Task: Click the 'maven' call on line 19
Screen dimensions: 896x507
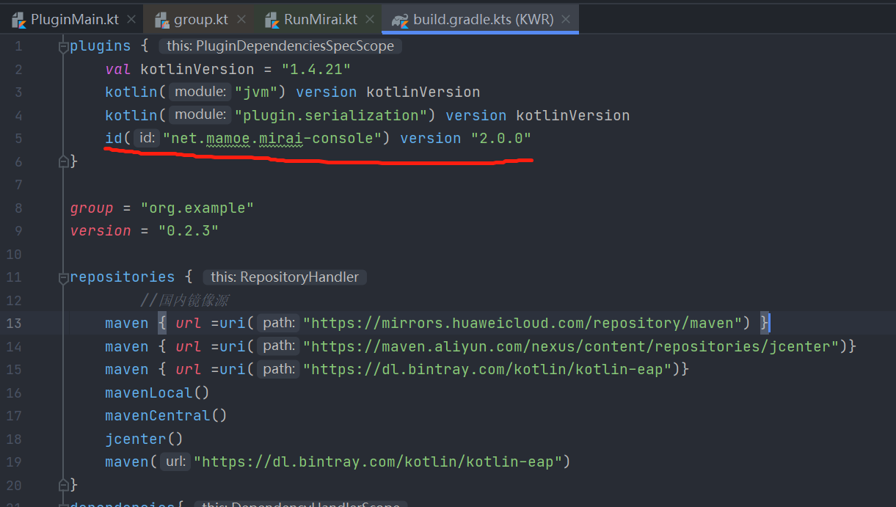Action: pos(127,462)
